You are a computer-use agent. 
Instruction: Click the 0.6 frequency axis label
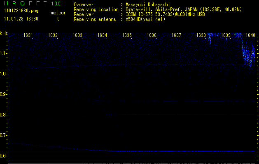pyautogui.click(x=3, y=156)
